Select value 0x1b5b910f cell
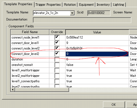Image resolution: width=137 pixels, height=108 pixels. click(x=97, y=48)
